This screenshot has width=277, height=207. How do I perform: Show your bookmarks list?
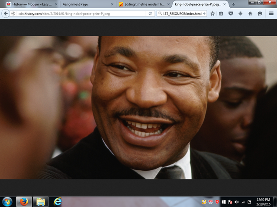pos(221,13)
